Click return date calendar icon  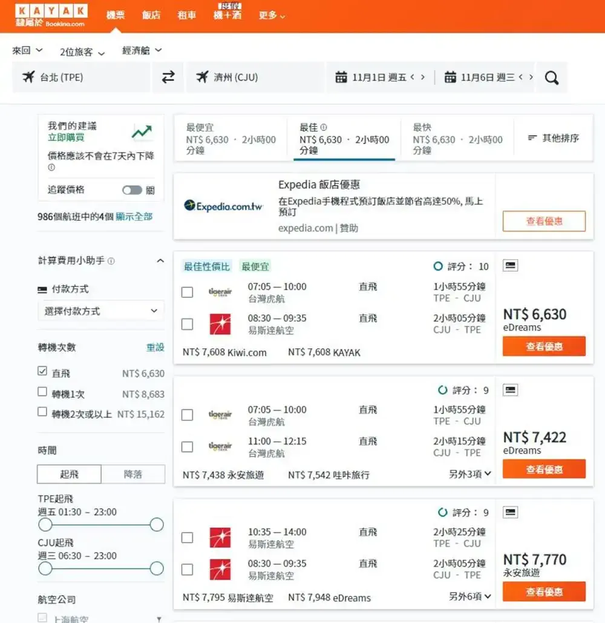pyautogui.click(x=450, y=77)
